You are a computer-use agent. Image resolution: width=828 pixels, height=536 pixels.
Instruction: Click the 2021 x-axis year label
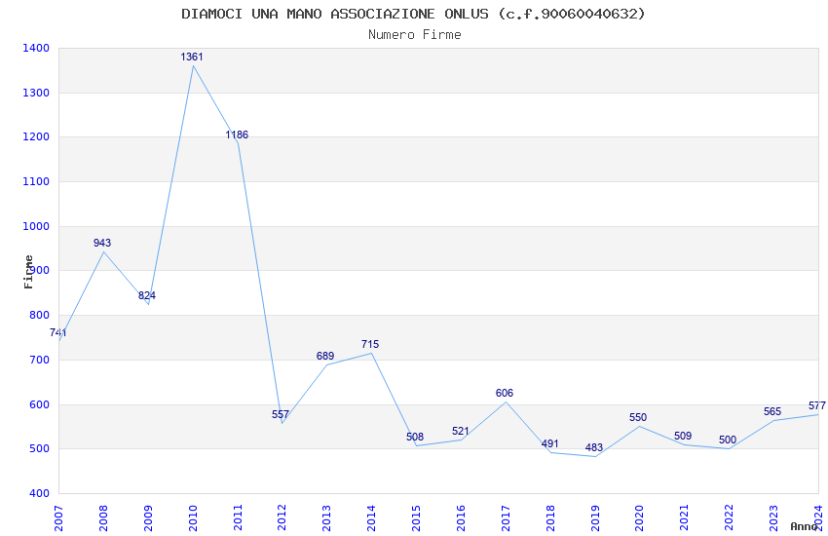pos(685,518)
